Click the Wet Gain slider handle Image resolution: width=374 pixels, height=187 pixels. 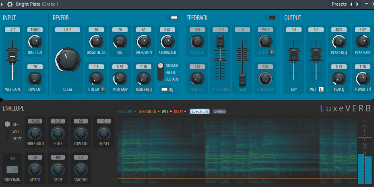pos(12,57)
